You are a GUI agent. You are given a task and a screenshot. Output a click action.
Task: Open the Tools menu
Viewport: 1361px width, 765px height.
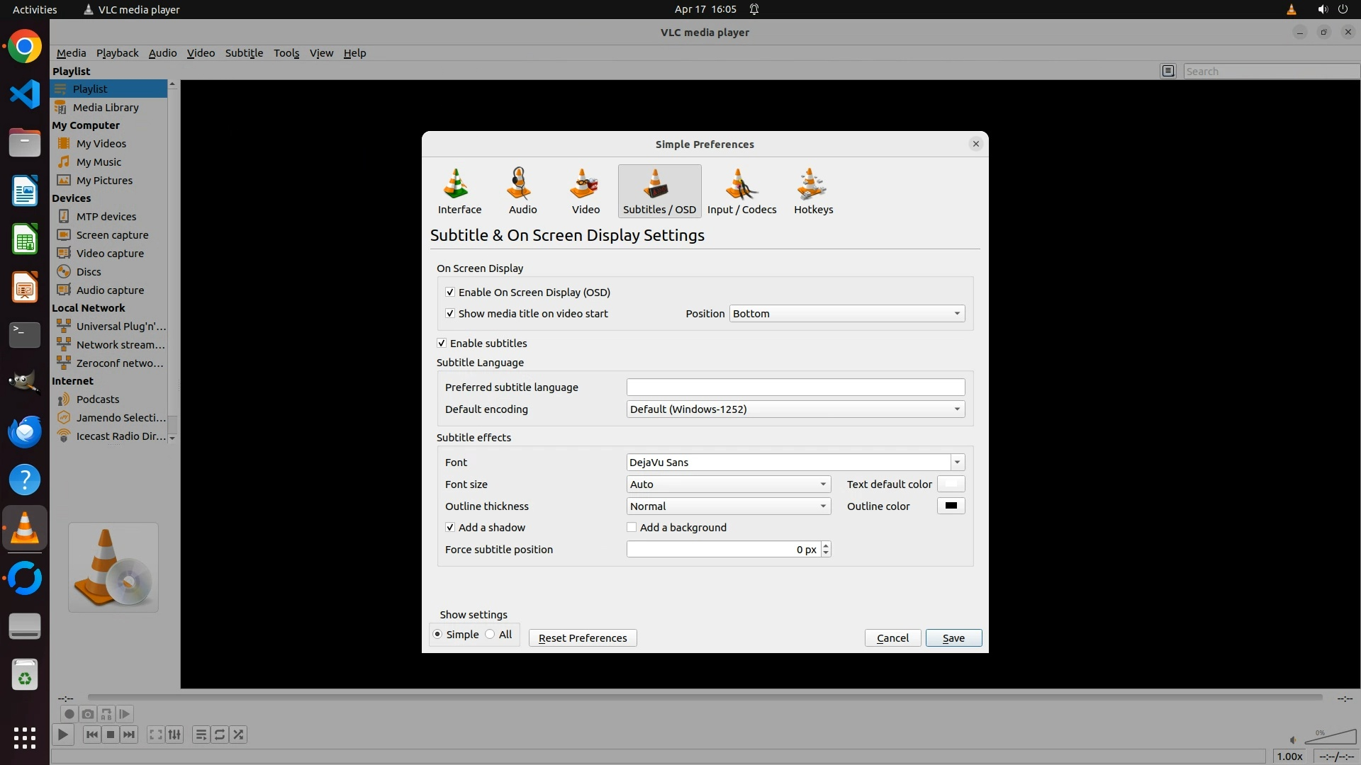[286, 53]
